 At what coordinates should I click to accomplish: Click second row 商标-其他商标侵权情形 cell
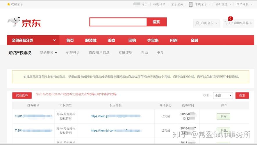click(66, 130)
